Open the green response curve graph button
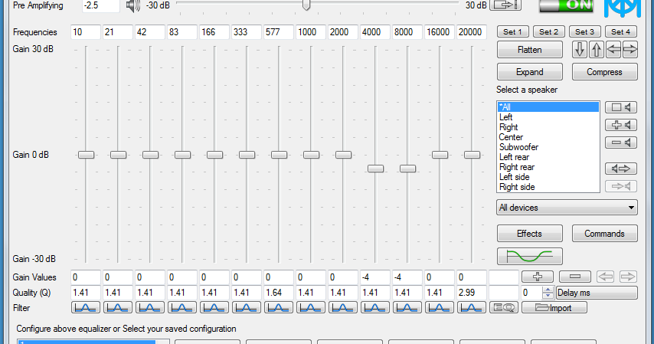Screen dimensions: 654x344 pos(530,256)
